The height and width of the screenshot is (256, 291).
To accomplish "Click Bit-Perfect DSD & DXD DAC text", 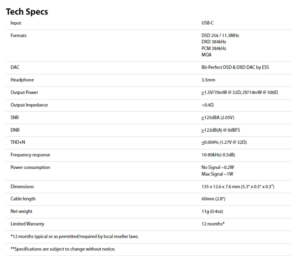I will 235,67.
